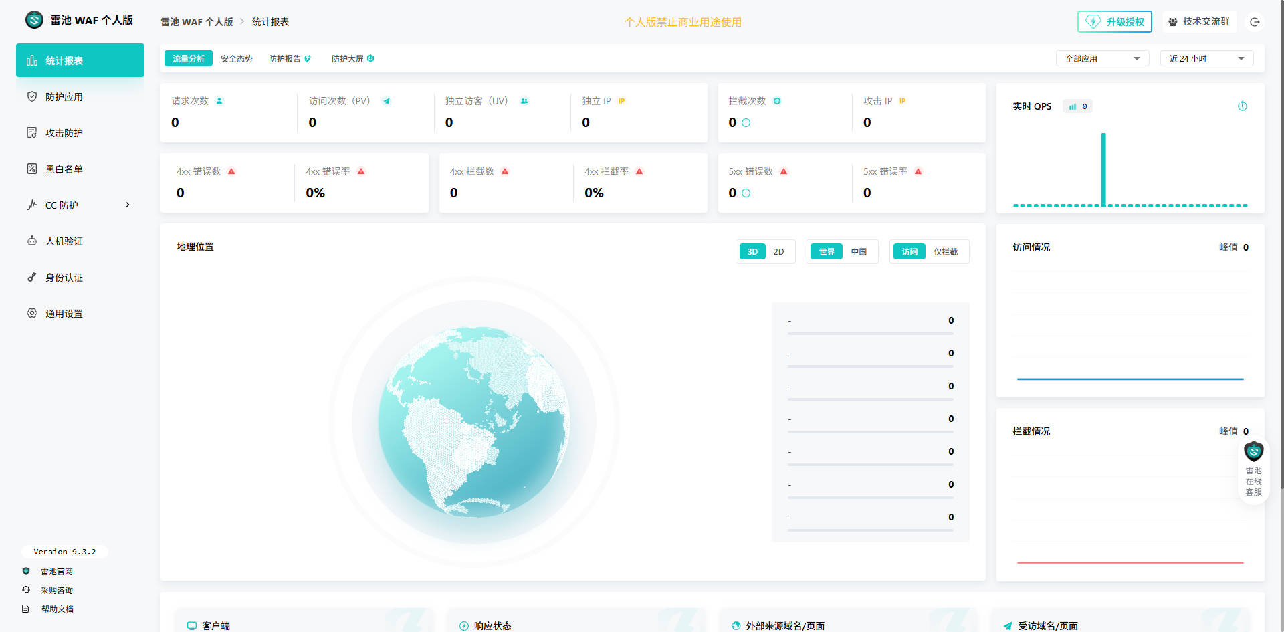Click the 雷池 WAF 个人版 breadcrumb
1284x632 pixels.
(x=197, y=22)
